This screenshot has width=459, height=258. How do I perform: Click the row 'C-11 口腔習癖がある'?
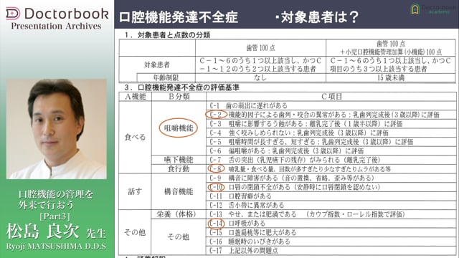coord(331,196)
